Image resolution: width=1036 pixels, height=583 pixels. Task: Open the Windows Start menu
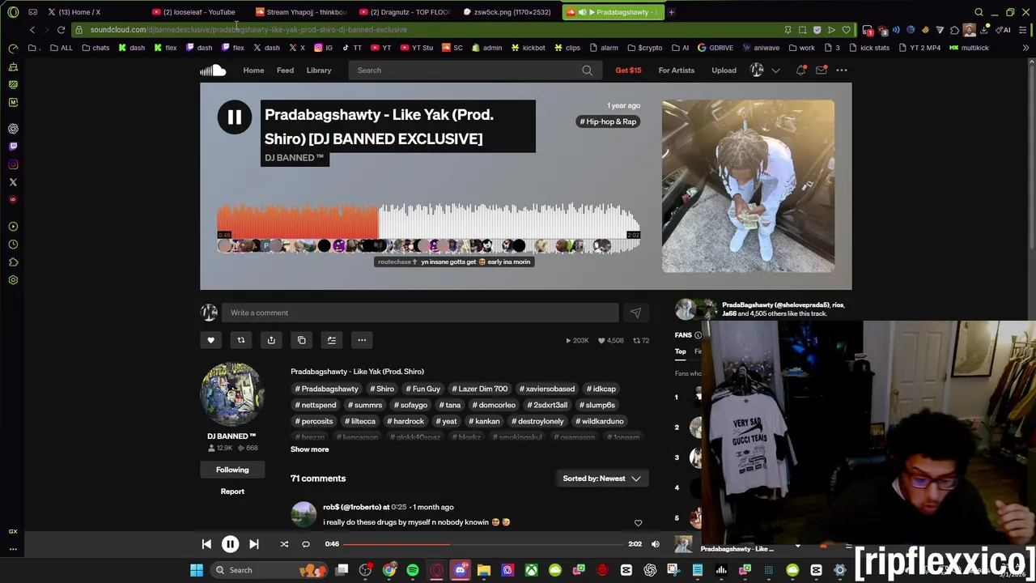click(x=196, y=570)
